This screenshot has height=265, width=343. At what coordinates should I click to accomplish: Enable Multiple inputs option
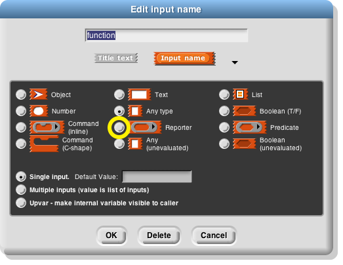[21, 190]
